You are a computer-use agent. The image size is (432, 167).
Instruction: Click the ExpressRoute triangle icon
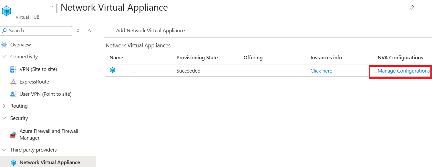(x=13, y=82)
